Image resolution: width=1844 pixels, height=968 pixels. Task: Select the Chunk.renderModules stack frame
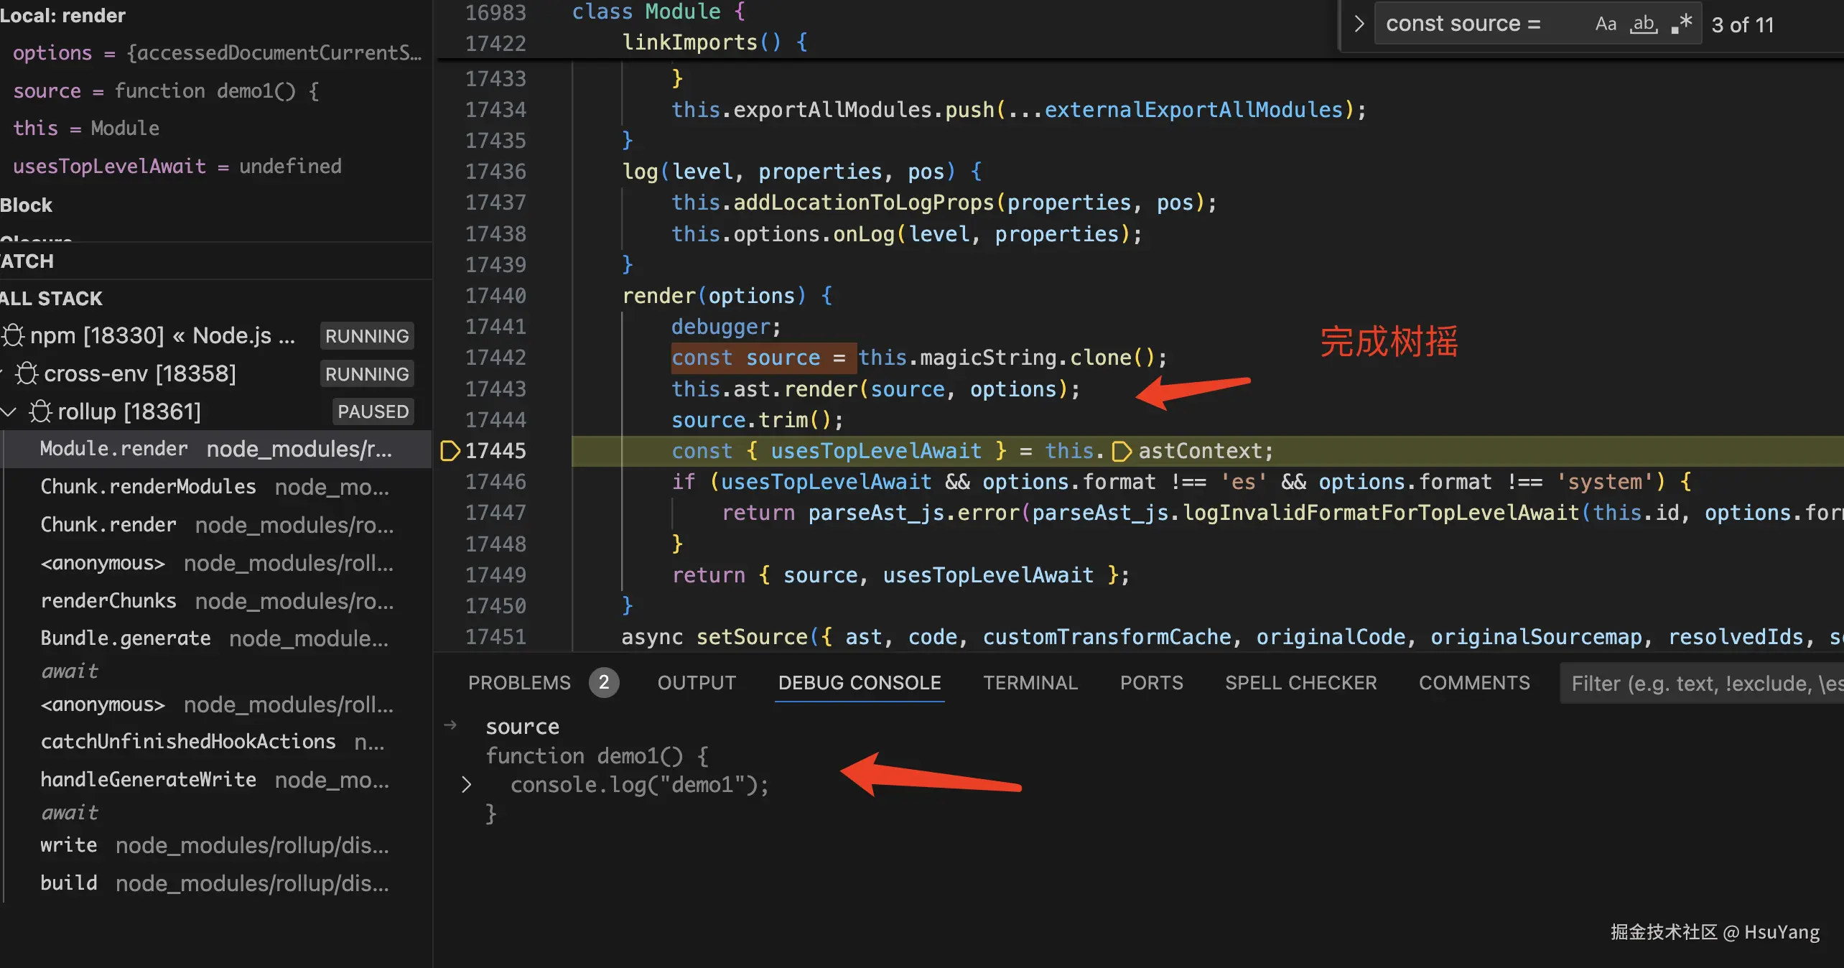(x=148, y=487)
